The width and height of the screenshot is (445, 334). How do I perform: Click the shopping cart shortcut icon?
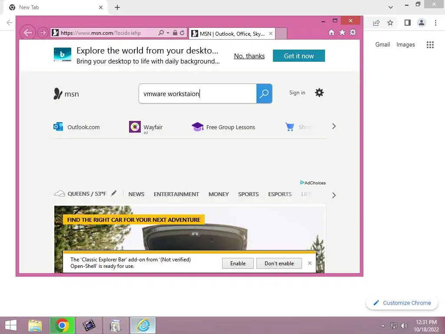pyautogui.click(x=289, y=127)
